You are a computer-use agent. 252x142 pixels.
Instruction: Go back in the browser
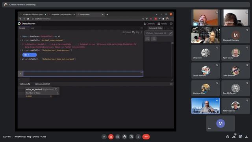click(20, 19)
